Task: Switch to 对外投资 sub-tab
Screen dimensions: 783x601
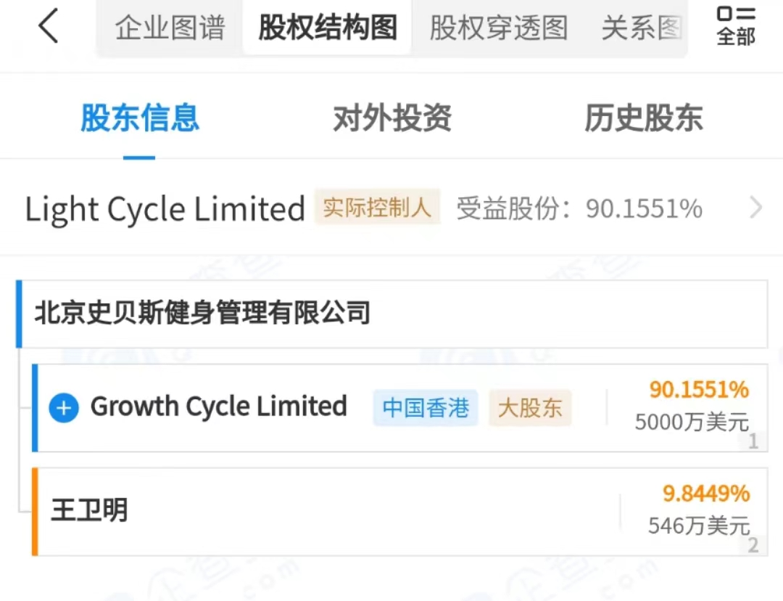Action: click(392, 118)
